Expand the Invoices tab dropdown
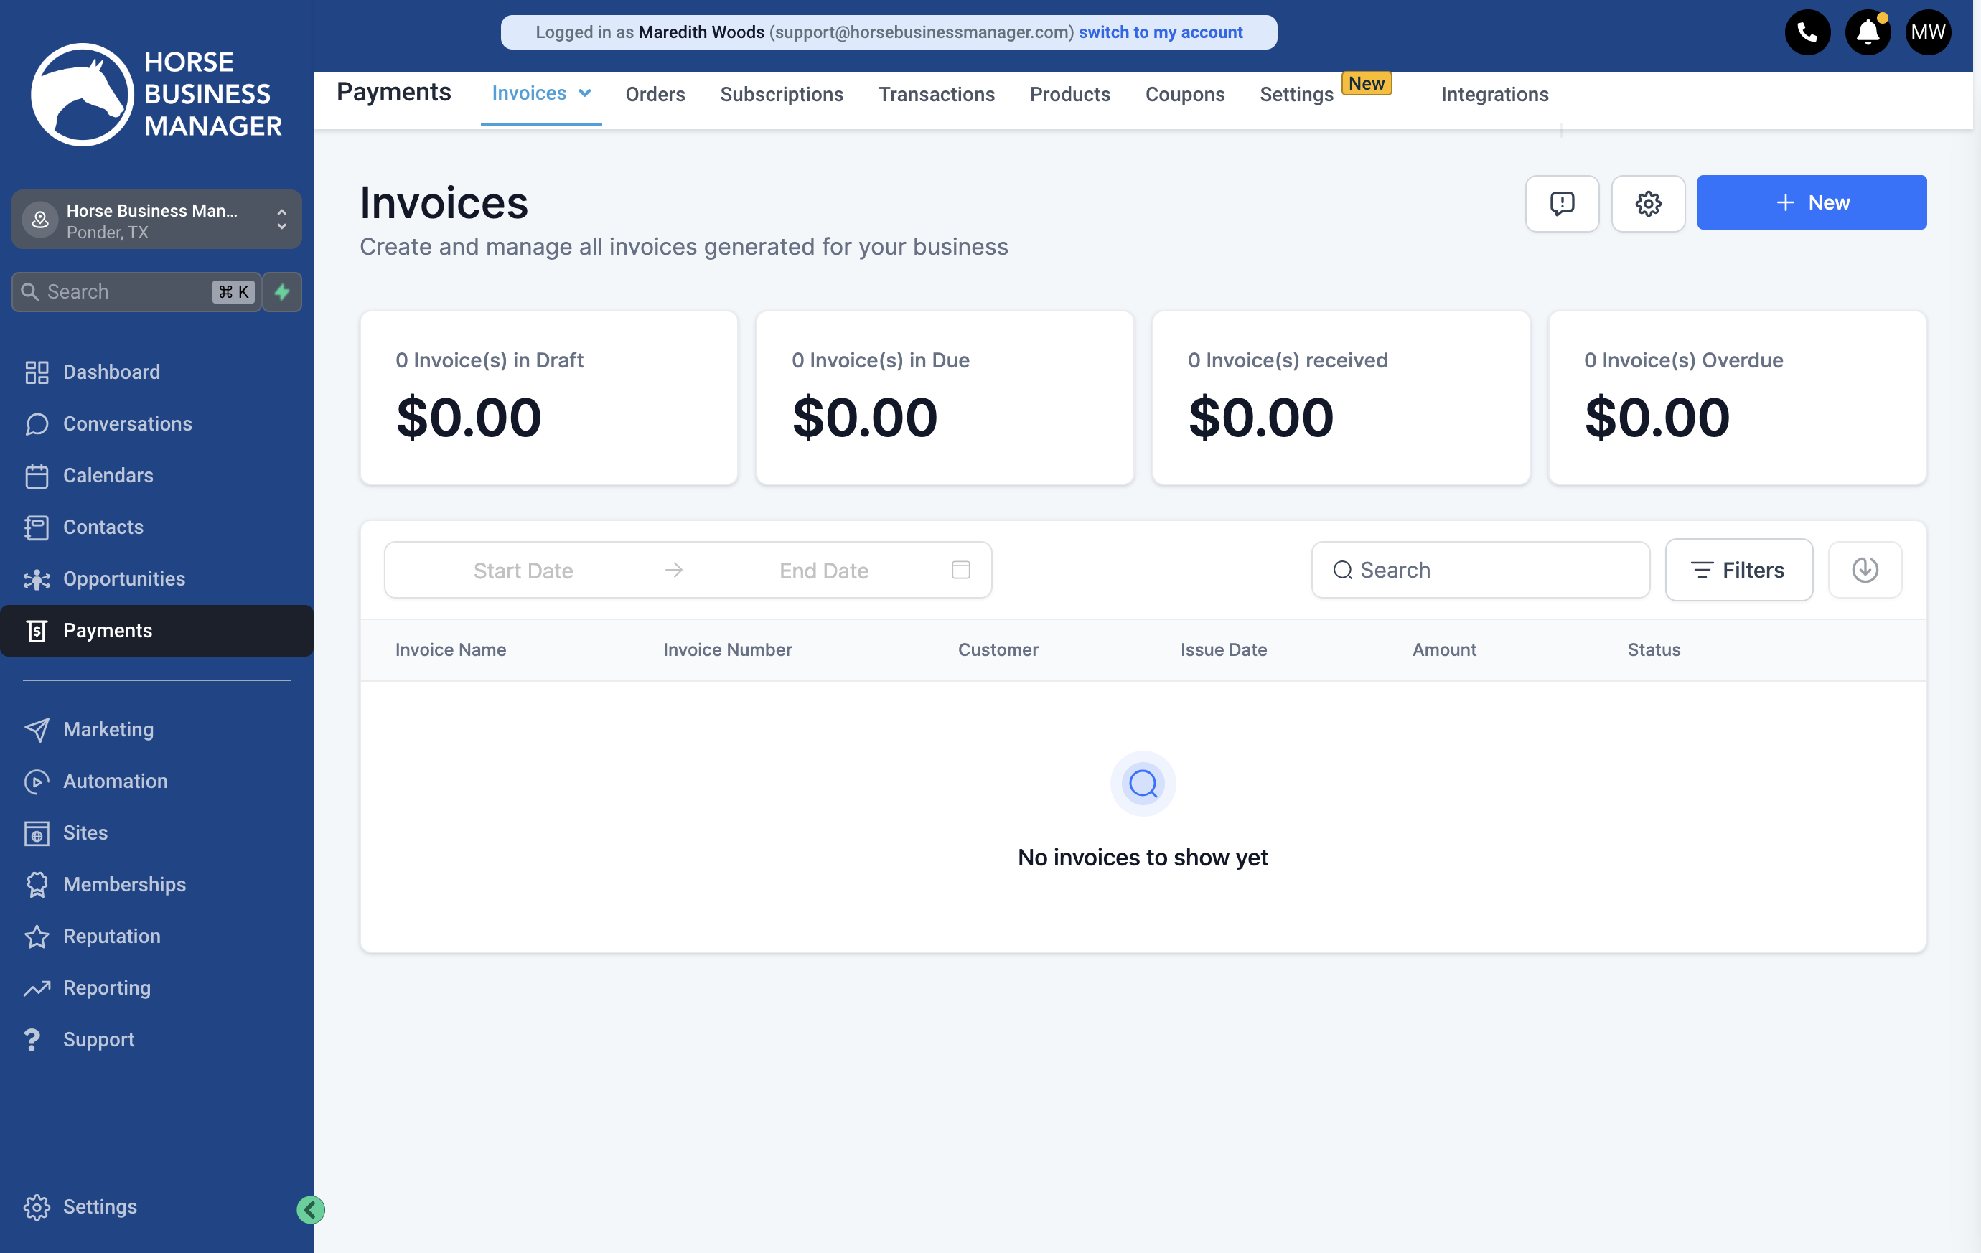Screen dimensions: 1981x1253 [585, 94]
